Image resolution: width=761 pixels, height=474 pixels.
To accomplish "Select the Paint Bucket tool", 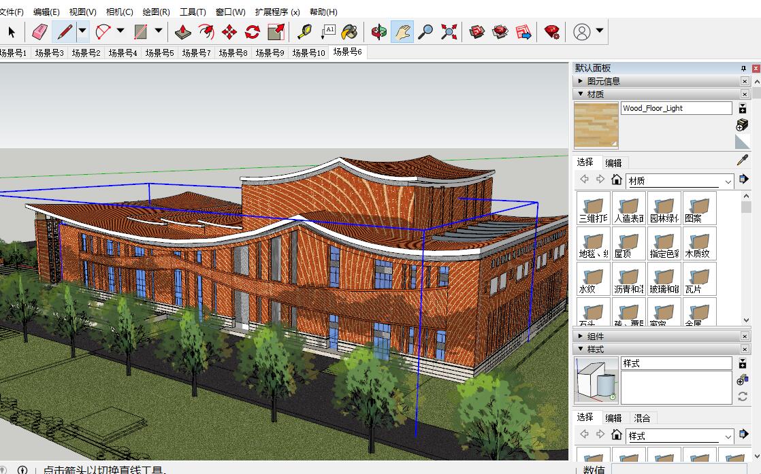I will [x=349, y=31].
